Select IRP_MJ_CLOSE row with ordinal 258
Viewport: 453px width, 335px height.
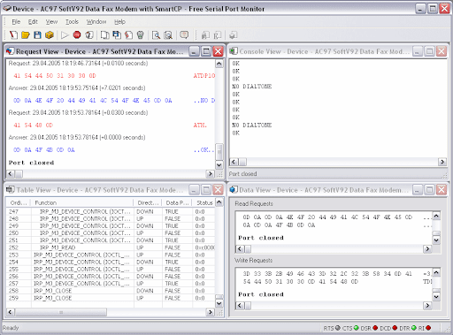pyautogui.click(x=111, y=291)
